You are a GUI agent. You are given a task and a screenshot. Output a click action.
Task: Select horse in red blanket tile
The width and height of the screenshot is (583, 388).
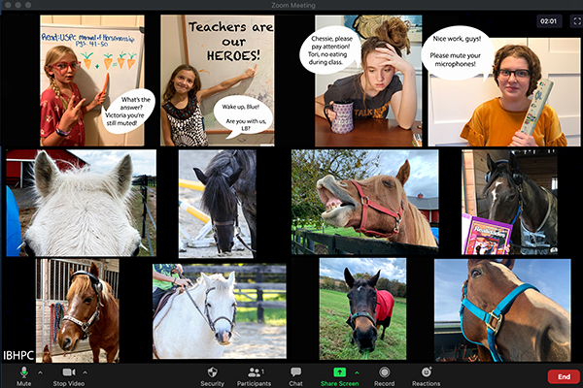click(x=362, y=308)
